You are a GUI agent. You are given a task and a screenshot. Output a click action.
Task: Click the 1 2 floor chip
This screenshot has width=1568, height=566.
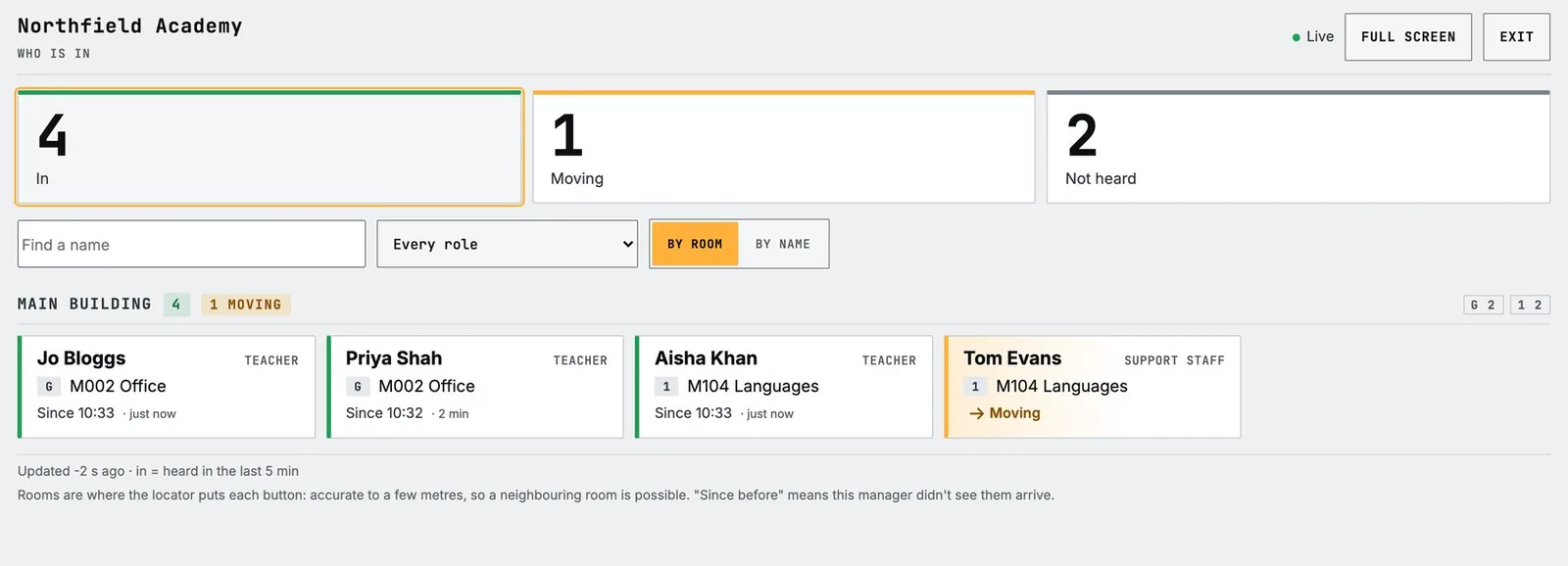(1530, 305)
